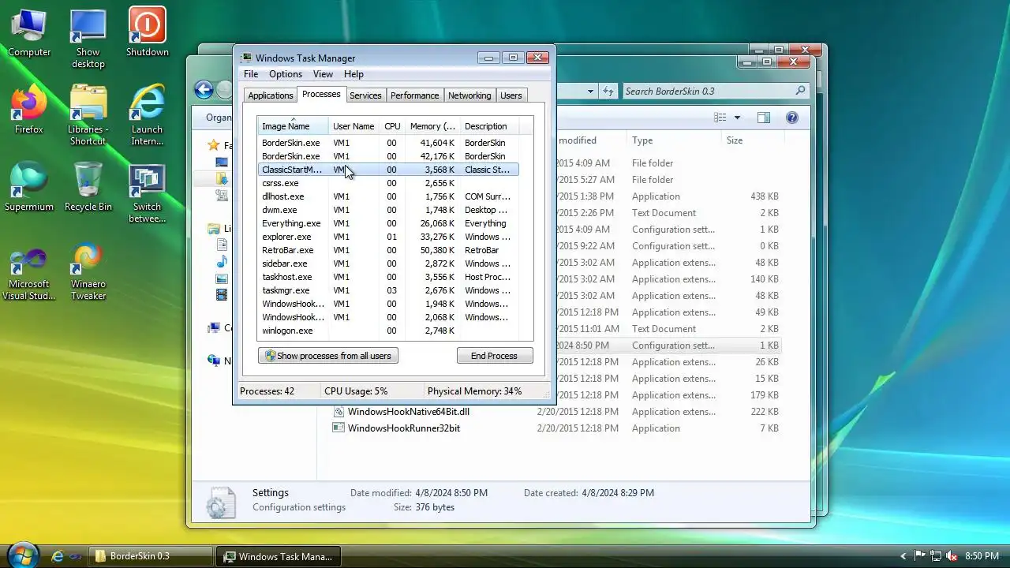Switch to the Performance tab

pyautogui.click(x=414, y=95)
